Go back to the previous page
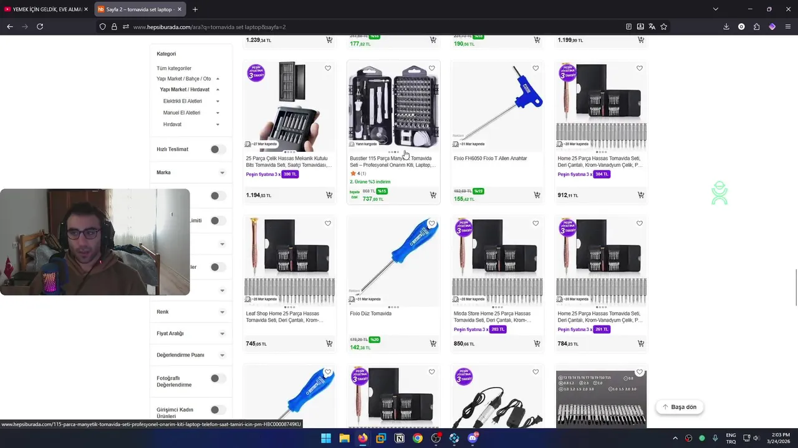This screenshot has width=798, height=448. (10, 27)
